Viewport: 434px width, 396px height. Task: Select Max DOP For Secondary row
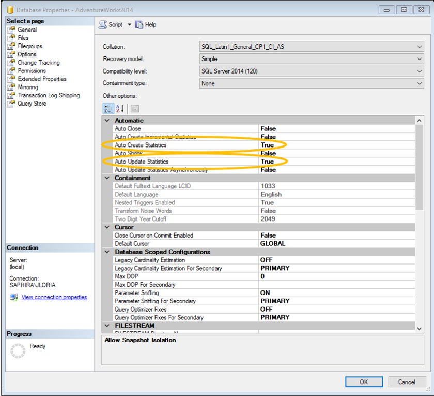coord(264,285)
